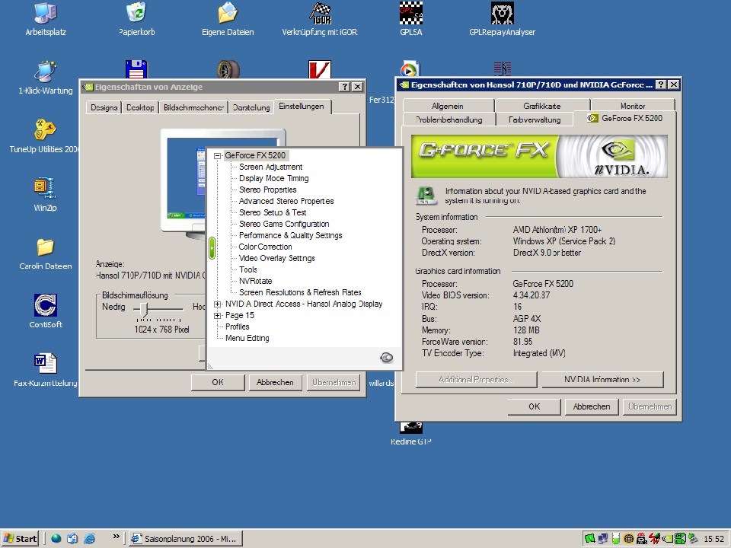Switch to the Bildschirmschoner tab

point(194,107)
